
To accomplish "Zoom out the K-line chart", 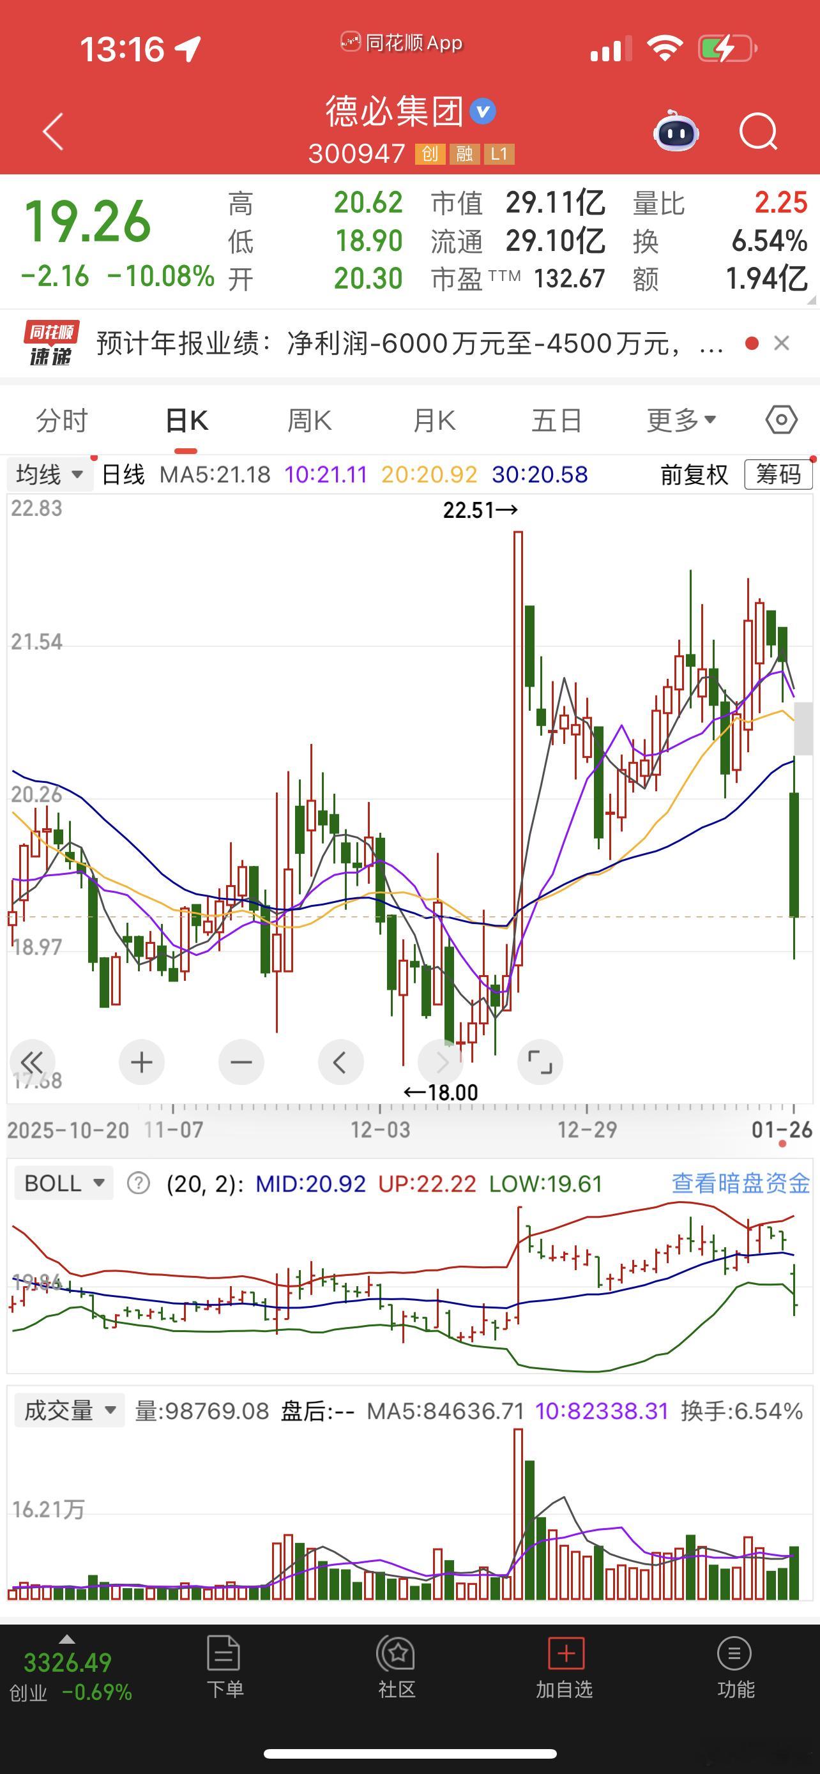I will (x=241, y=1062).
